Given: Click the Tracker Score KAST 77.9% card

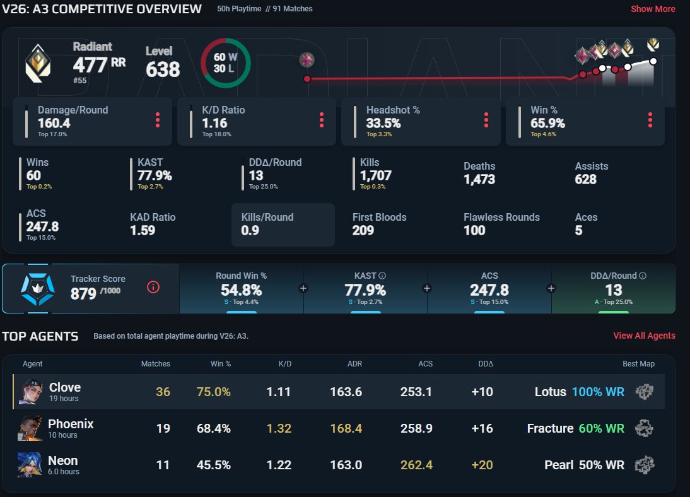Looking at the screenshot, I should pyautogui.click(x=365, y=289).
